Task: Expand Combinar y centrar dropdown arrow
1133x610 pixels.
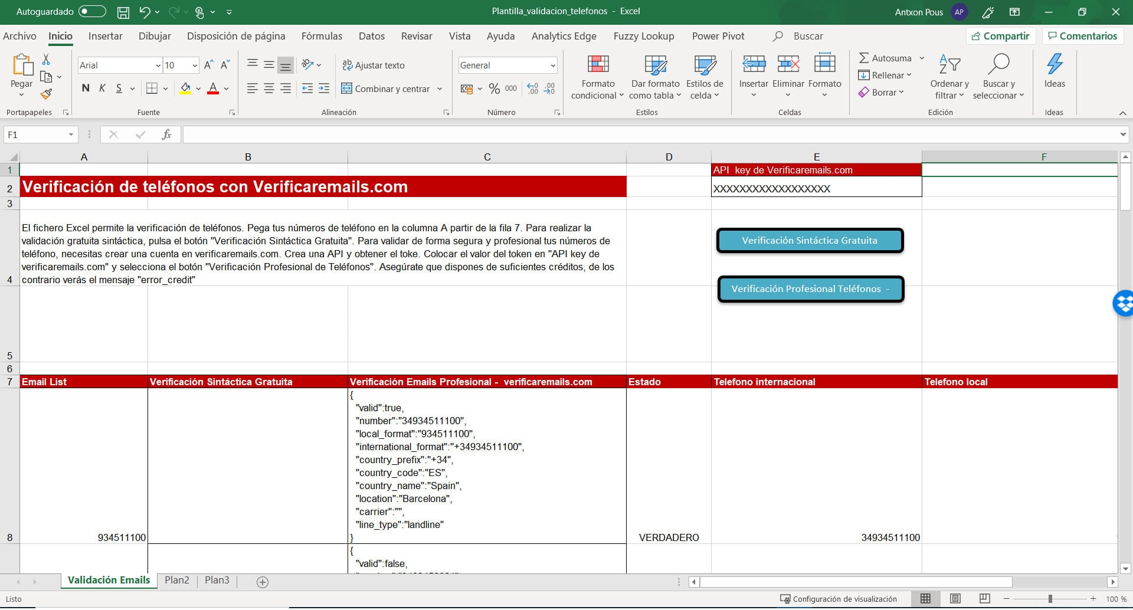Action: tap(440, 89)
